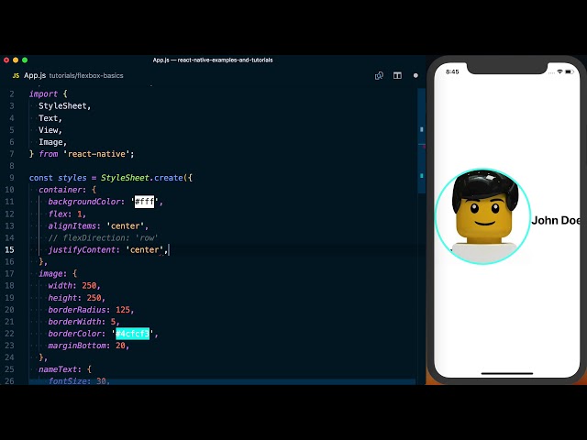
Task: Click marginBottom property on line 23
Action: coord(77,346)
